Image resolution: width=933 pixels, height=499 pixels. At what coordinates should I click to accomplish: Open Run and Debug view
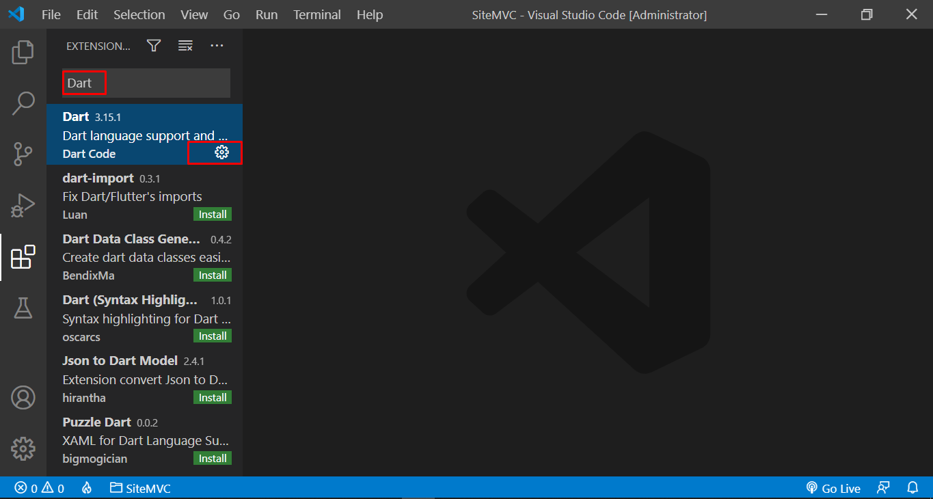23,205
